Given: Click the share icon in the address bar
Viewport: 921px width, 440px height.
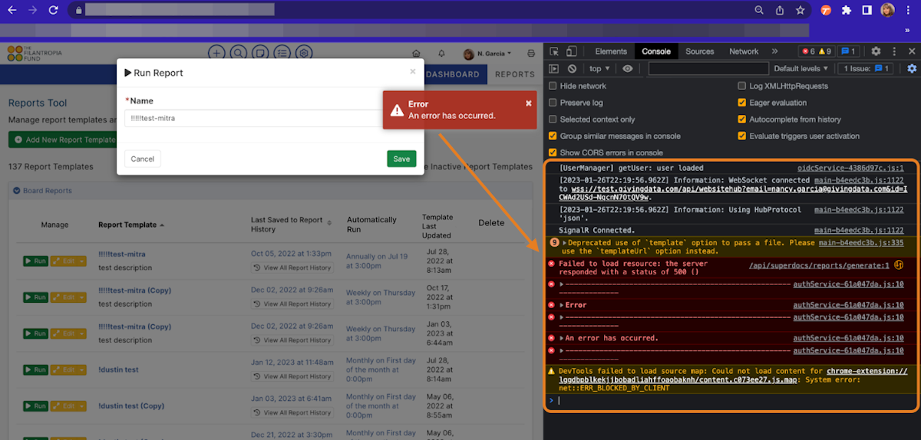Looking at the screenshot, I should click(780, 10).
